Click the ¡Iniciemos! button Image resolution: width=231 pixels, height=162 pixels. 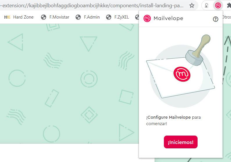181,142
